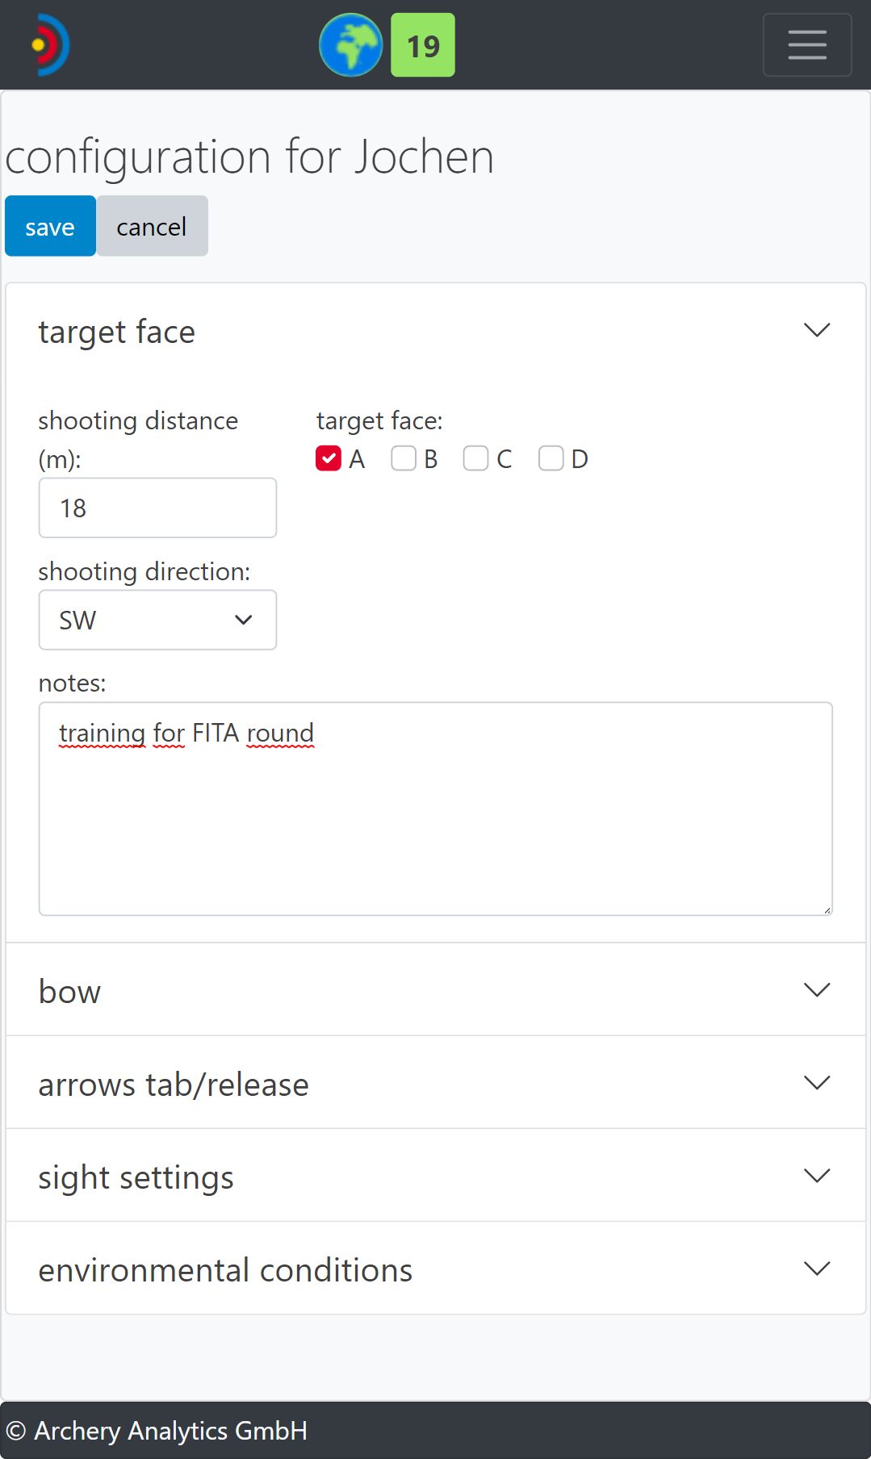The height and width of the screenshot is (1459, 871).
Task: Click the archery target logo icon
Action: click(51, 45)
